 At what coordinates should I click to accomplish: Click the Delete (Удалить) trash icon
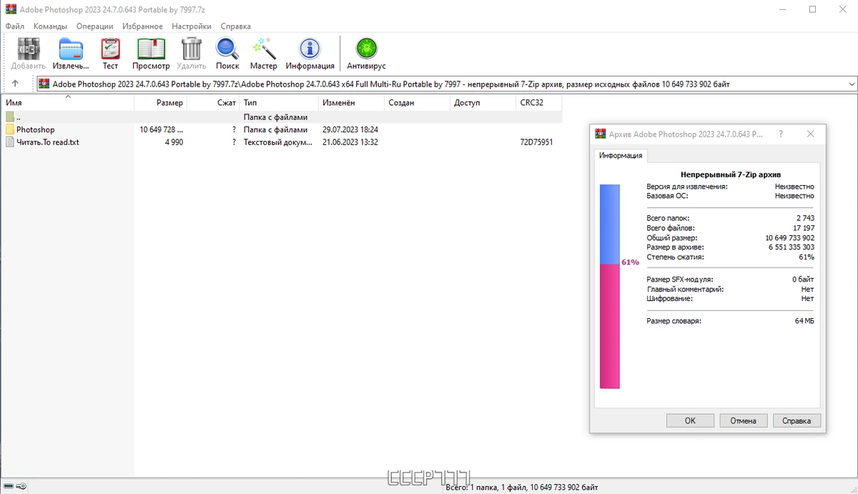click(191, 49)
